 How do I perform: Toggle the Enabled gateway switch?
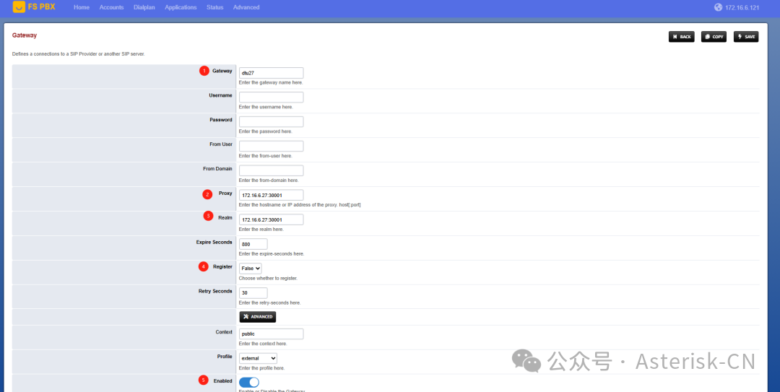point(249,382)
